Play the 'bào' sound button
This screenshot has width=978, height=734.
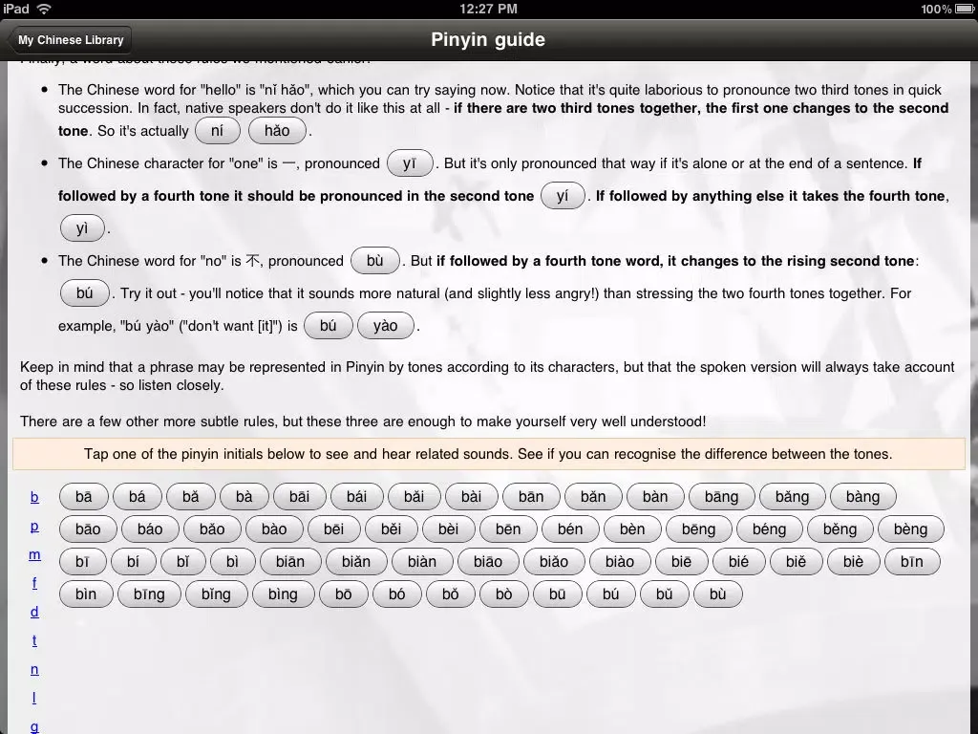[x=274, y=529]
